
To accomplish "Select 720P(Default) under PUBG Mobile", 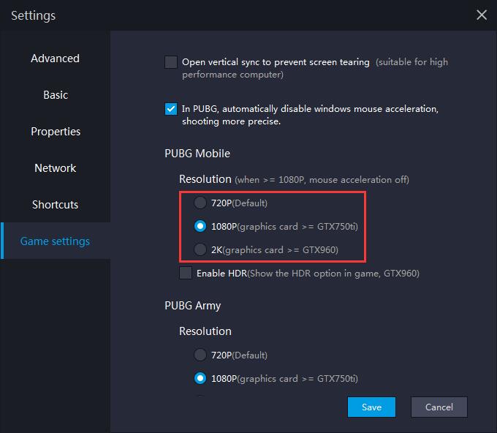I will point(200,203).
